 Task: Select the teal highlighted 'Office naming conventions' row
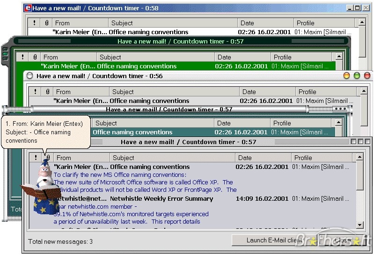pyautogui.click(x=213, y=132)
